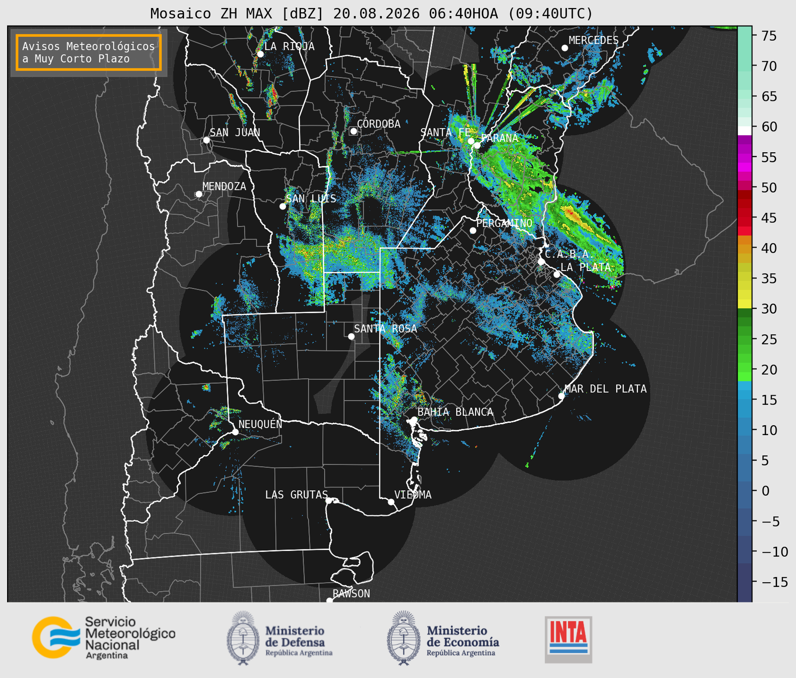Click the red storm core northeast of C.A.B.A.
The height and width of the screenshot is (678, 796).
(x=571, y=215)
